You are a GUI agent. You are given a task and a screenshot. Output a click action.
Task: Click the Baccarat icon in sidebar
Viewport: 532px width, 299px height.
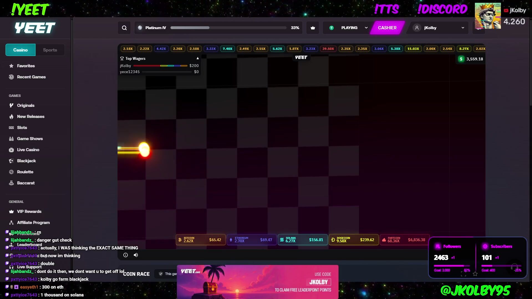[11, 183]
